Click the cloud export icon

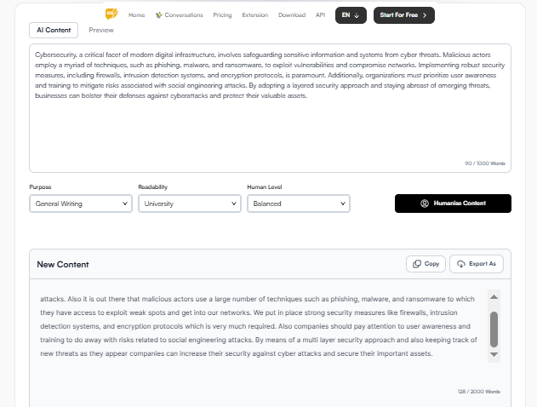click(460, 264)
